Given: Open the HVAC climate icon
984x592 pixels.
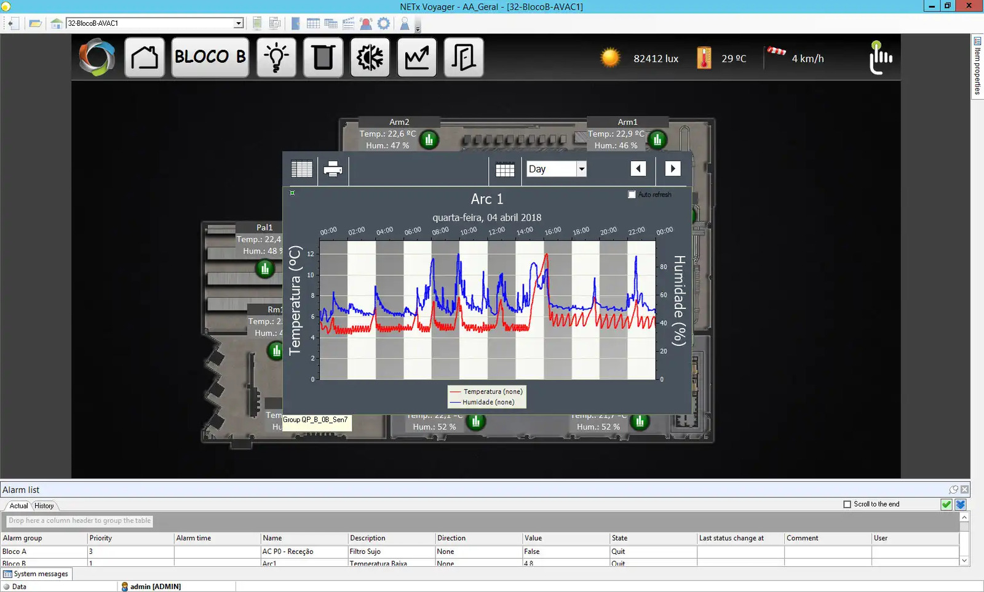Looking at the screenshot, I should pos(370,58).
